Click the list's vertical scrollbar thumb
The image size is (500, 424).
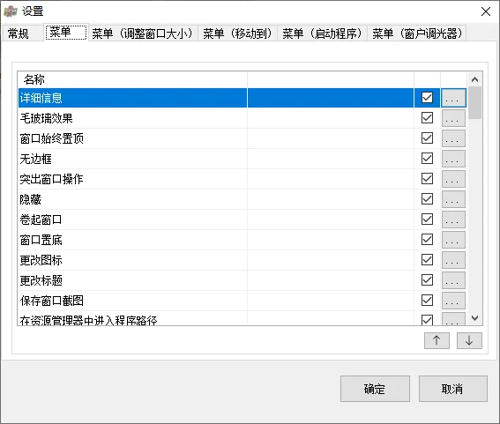coord(474,102)
